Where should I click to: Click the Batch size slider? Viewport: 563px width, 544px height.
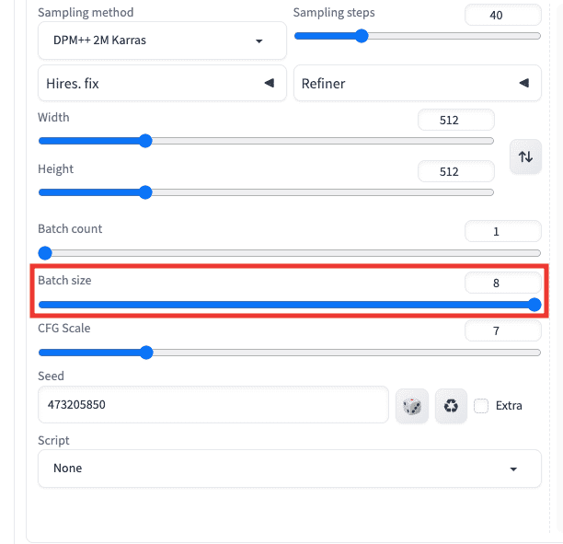coord(289,305)
